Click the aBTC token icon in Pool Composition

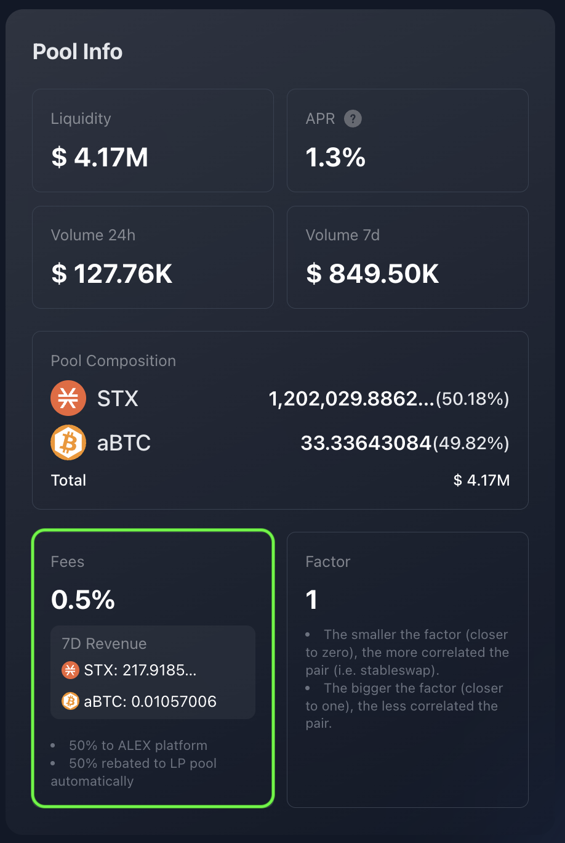coord(68,442)
